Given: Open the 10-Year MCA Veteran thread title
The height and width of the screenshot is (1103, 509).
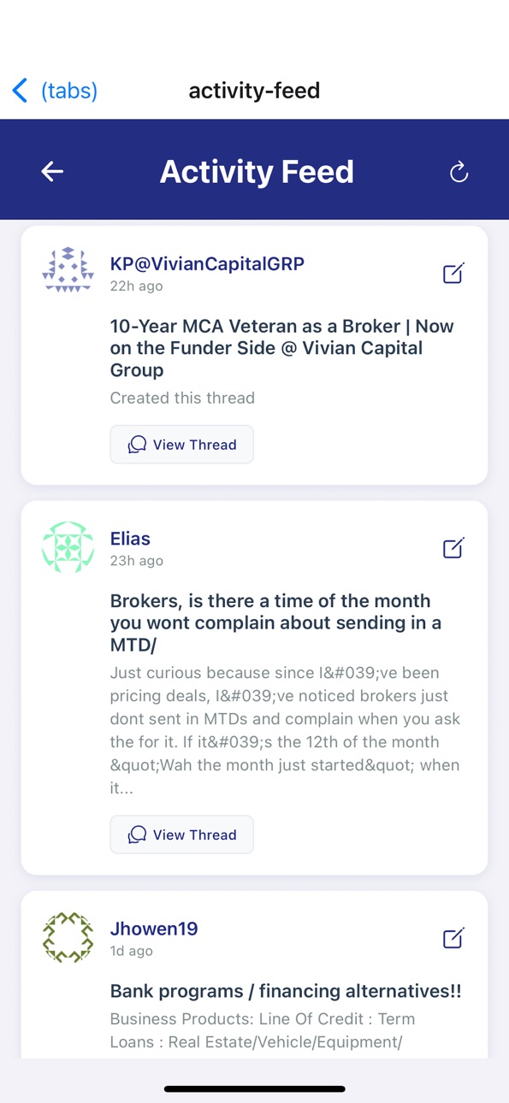Looking at the screenshot, I should coord(282,348).
